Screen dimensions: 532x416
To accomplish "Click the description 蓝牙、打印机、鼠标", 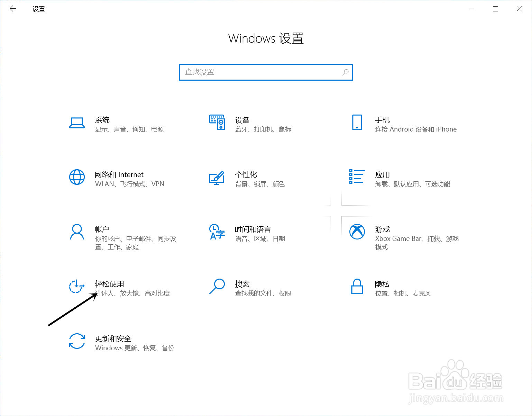I will (263, 129).
